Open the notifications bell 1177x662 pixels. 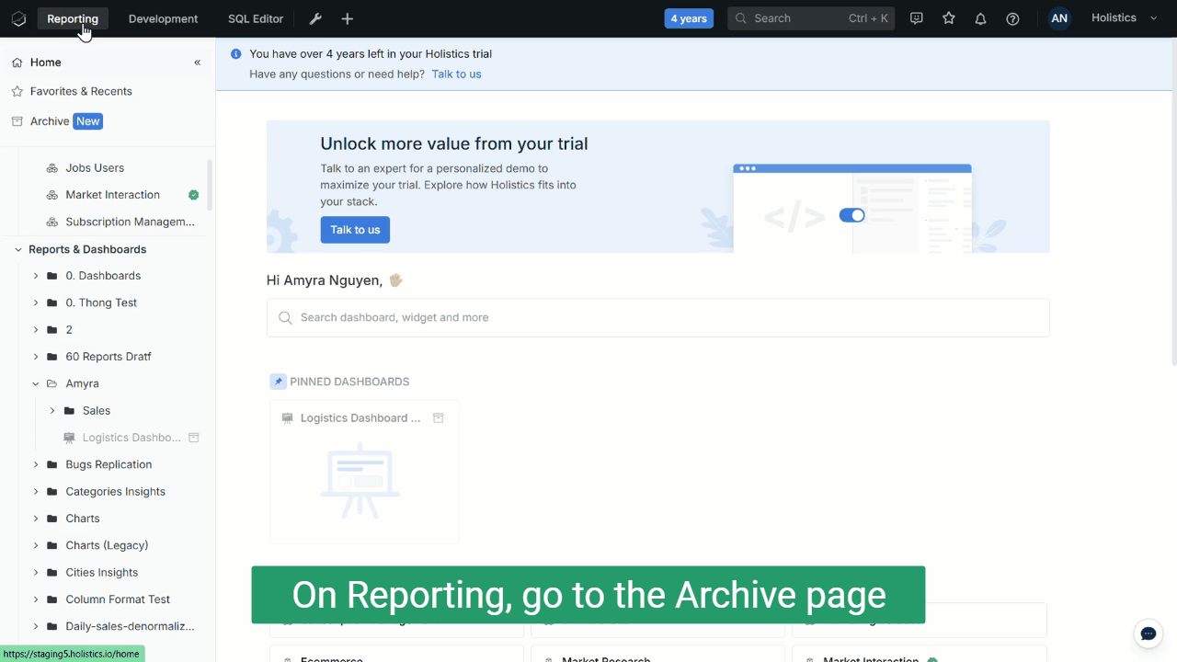980,18
